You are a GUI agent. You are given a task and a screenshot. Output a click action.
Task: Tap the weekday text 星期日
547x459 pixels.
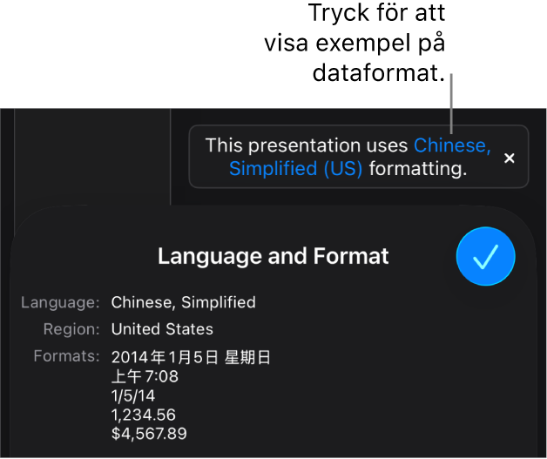[x=247, y=357]
